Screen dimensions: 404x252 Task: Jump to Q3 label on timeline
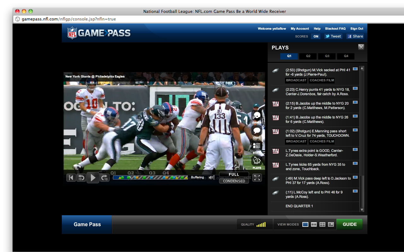pos(152,173)
